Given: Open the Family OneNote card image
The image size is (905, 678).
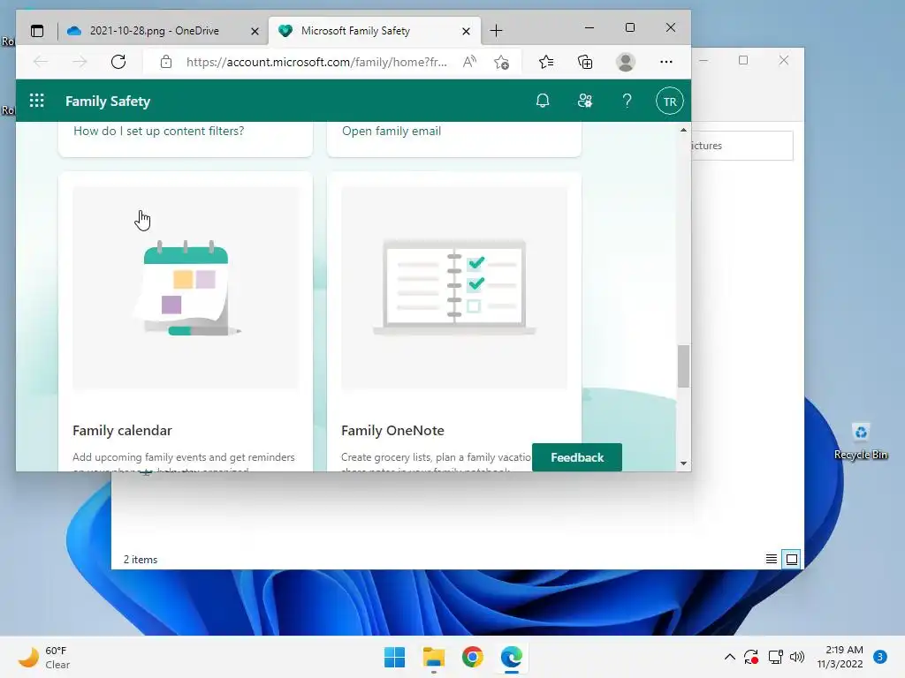Looking at the screenshot, I should coord(454,287).
